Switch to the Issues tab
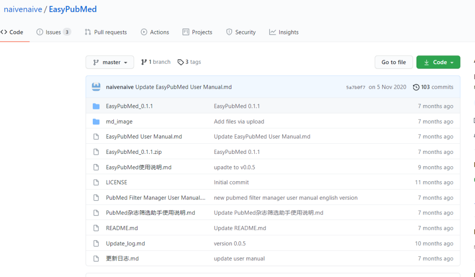 tap(54, 32)
